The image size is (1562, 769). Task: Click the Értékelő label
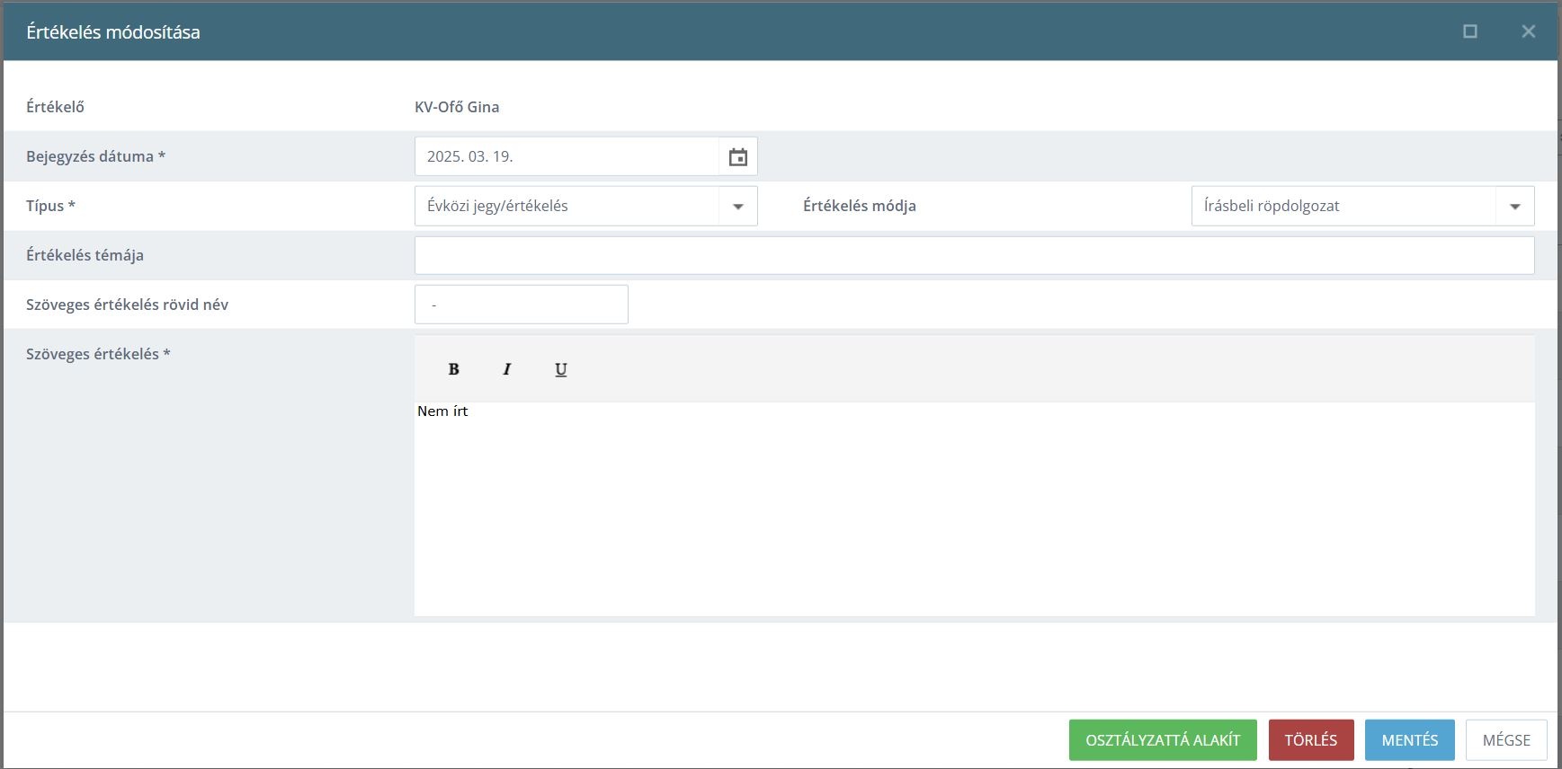55,107
